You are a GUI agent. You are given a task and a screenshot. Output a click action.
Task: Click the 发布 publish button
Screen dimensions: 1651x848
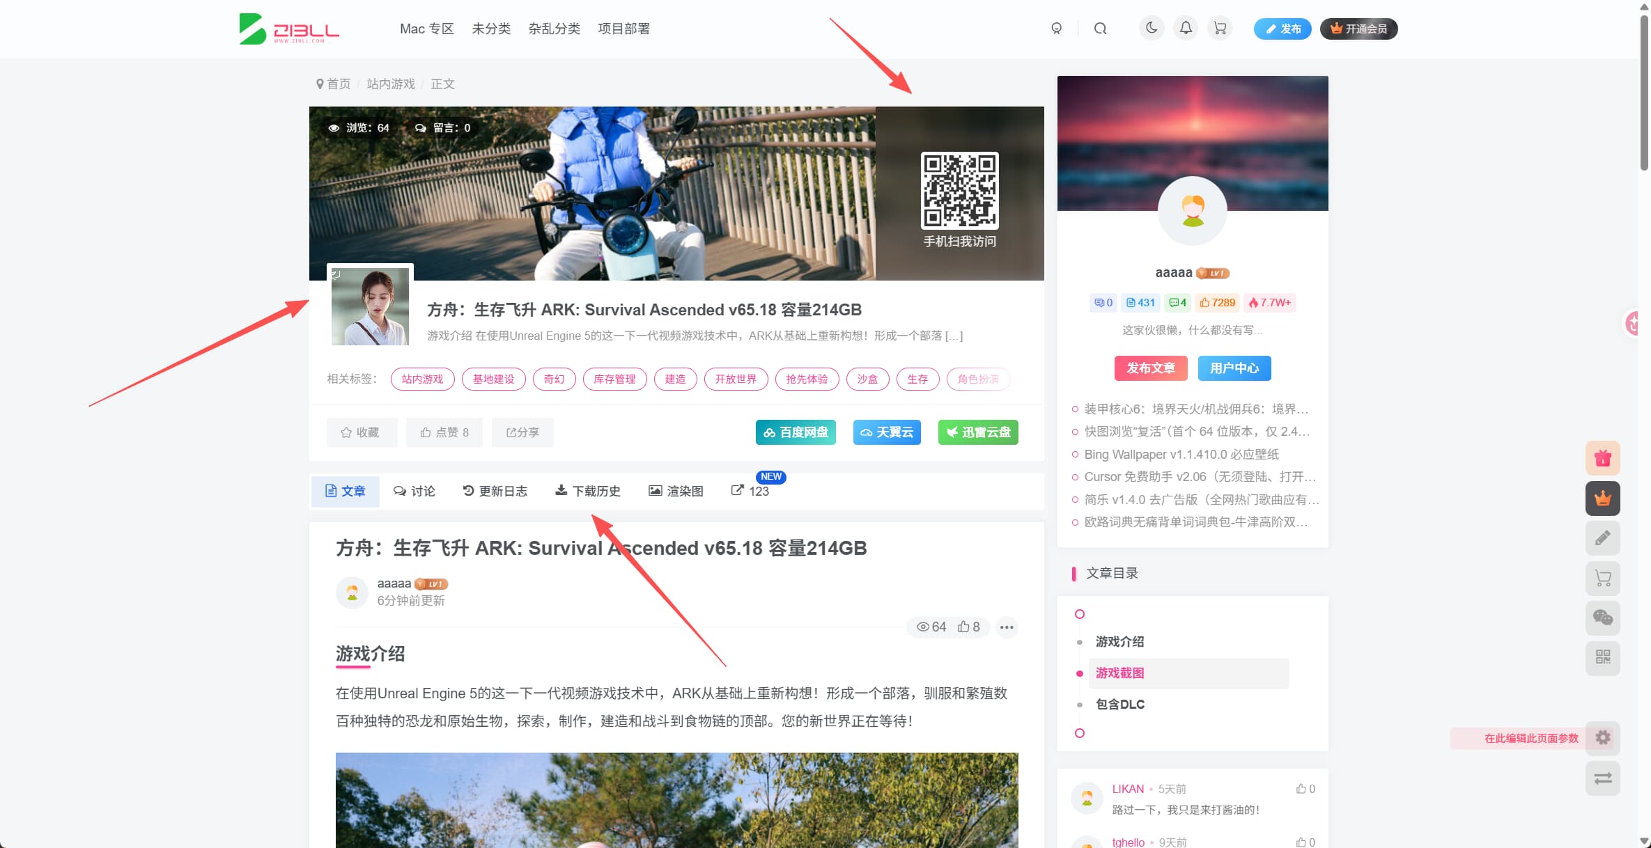(1282, 29)
